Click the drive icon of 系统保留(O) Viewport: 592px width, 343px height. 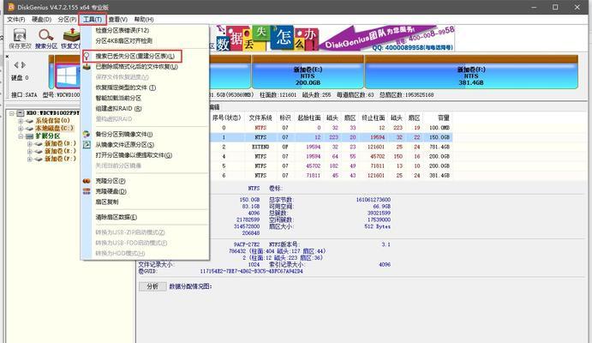(x=29, y=121)
